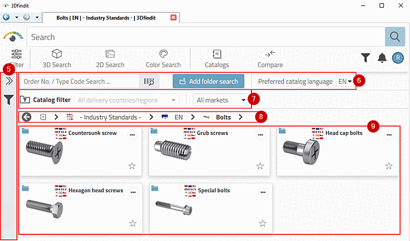Open back history dropdown arrow
This screenshot has width=410, height=241.
click(16, 18)
